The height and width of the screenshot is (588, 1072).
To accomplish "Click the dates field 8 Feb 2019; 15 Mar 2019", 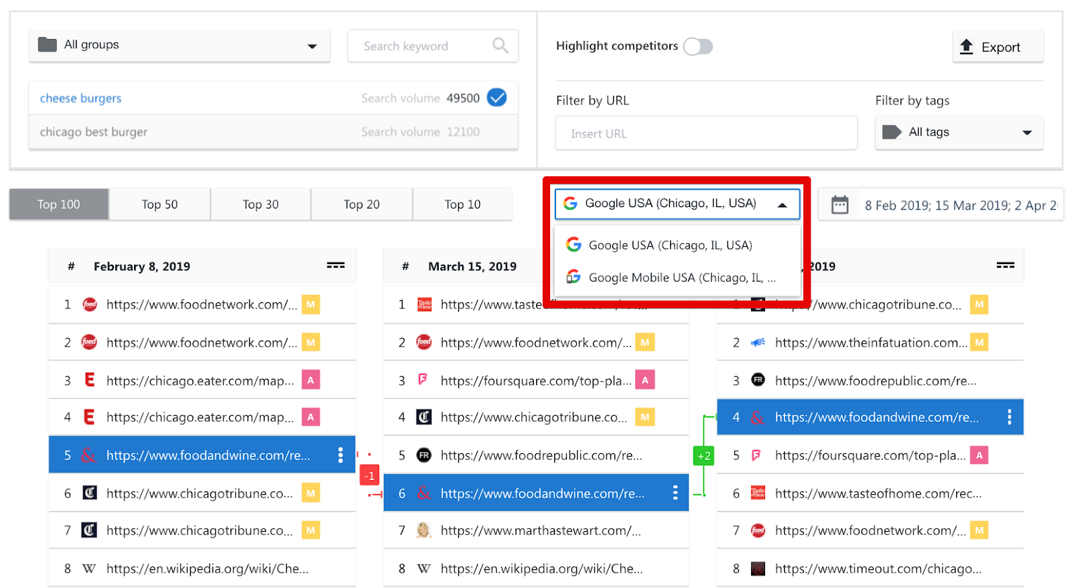I will tap(960, 205).
